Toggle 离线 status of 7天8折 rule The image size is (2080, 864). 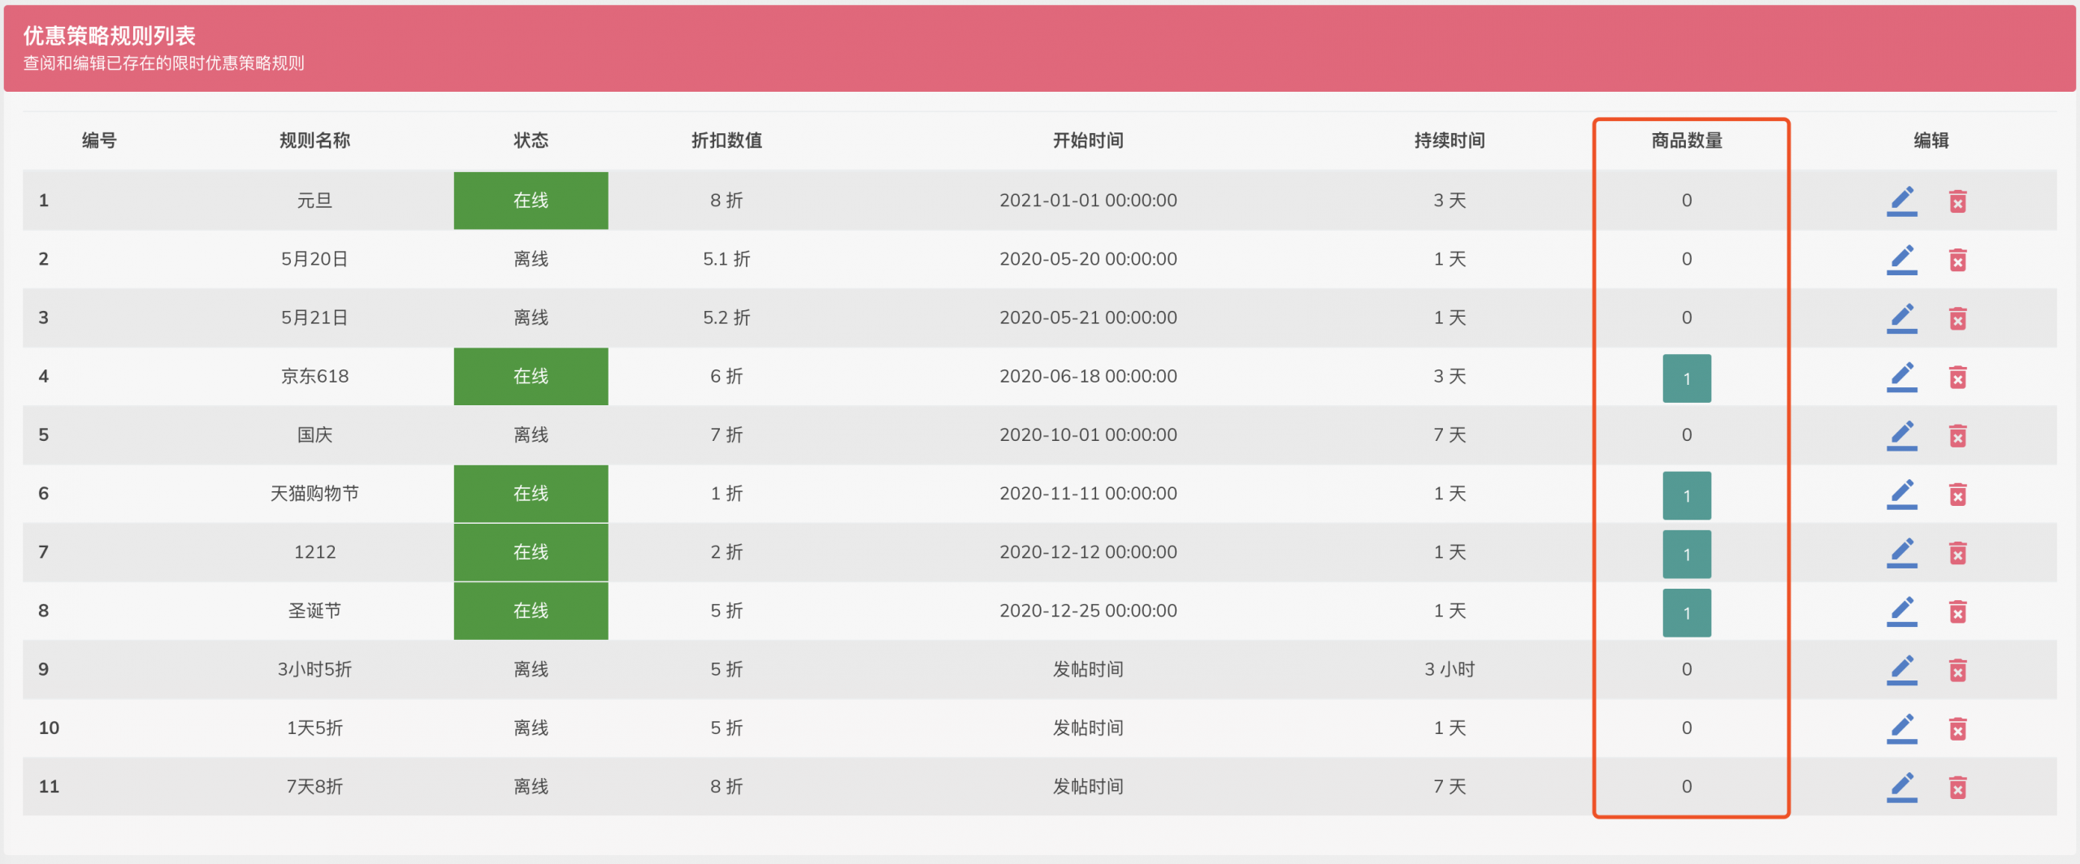pos(531,787)
